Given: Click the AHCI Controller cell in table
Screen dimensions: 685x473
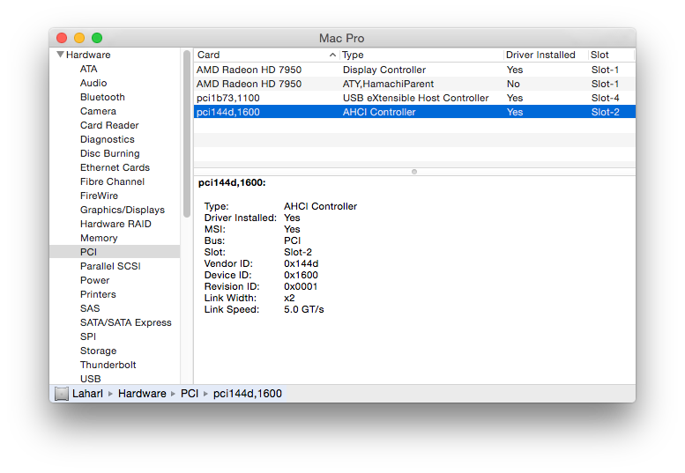Looking at the screenshot, I should tap(379, 112).
